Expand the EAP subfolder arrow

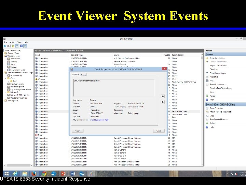point(9,81)
